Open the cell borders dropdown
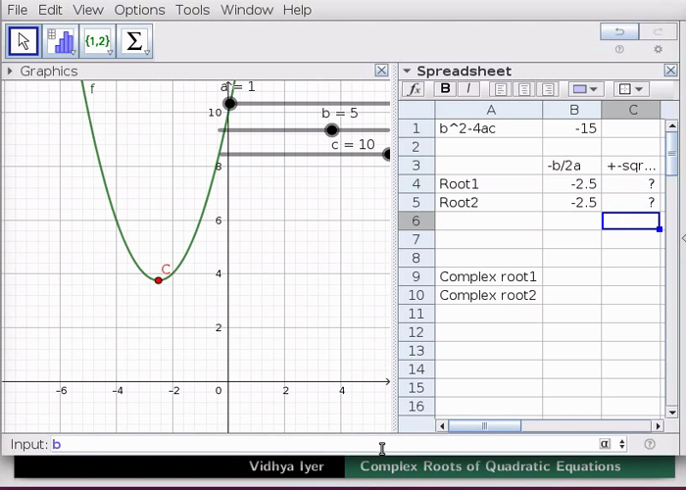The image size is (686, 490). tap(633, 89)
